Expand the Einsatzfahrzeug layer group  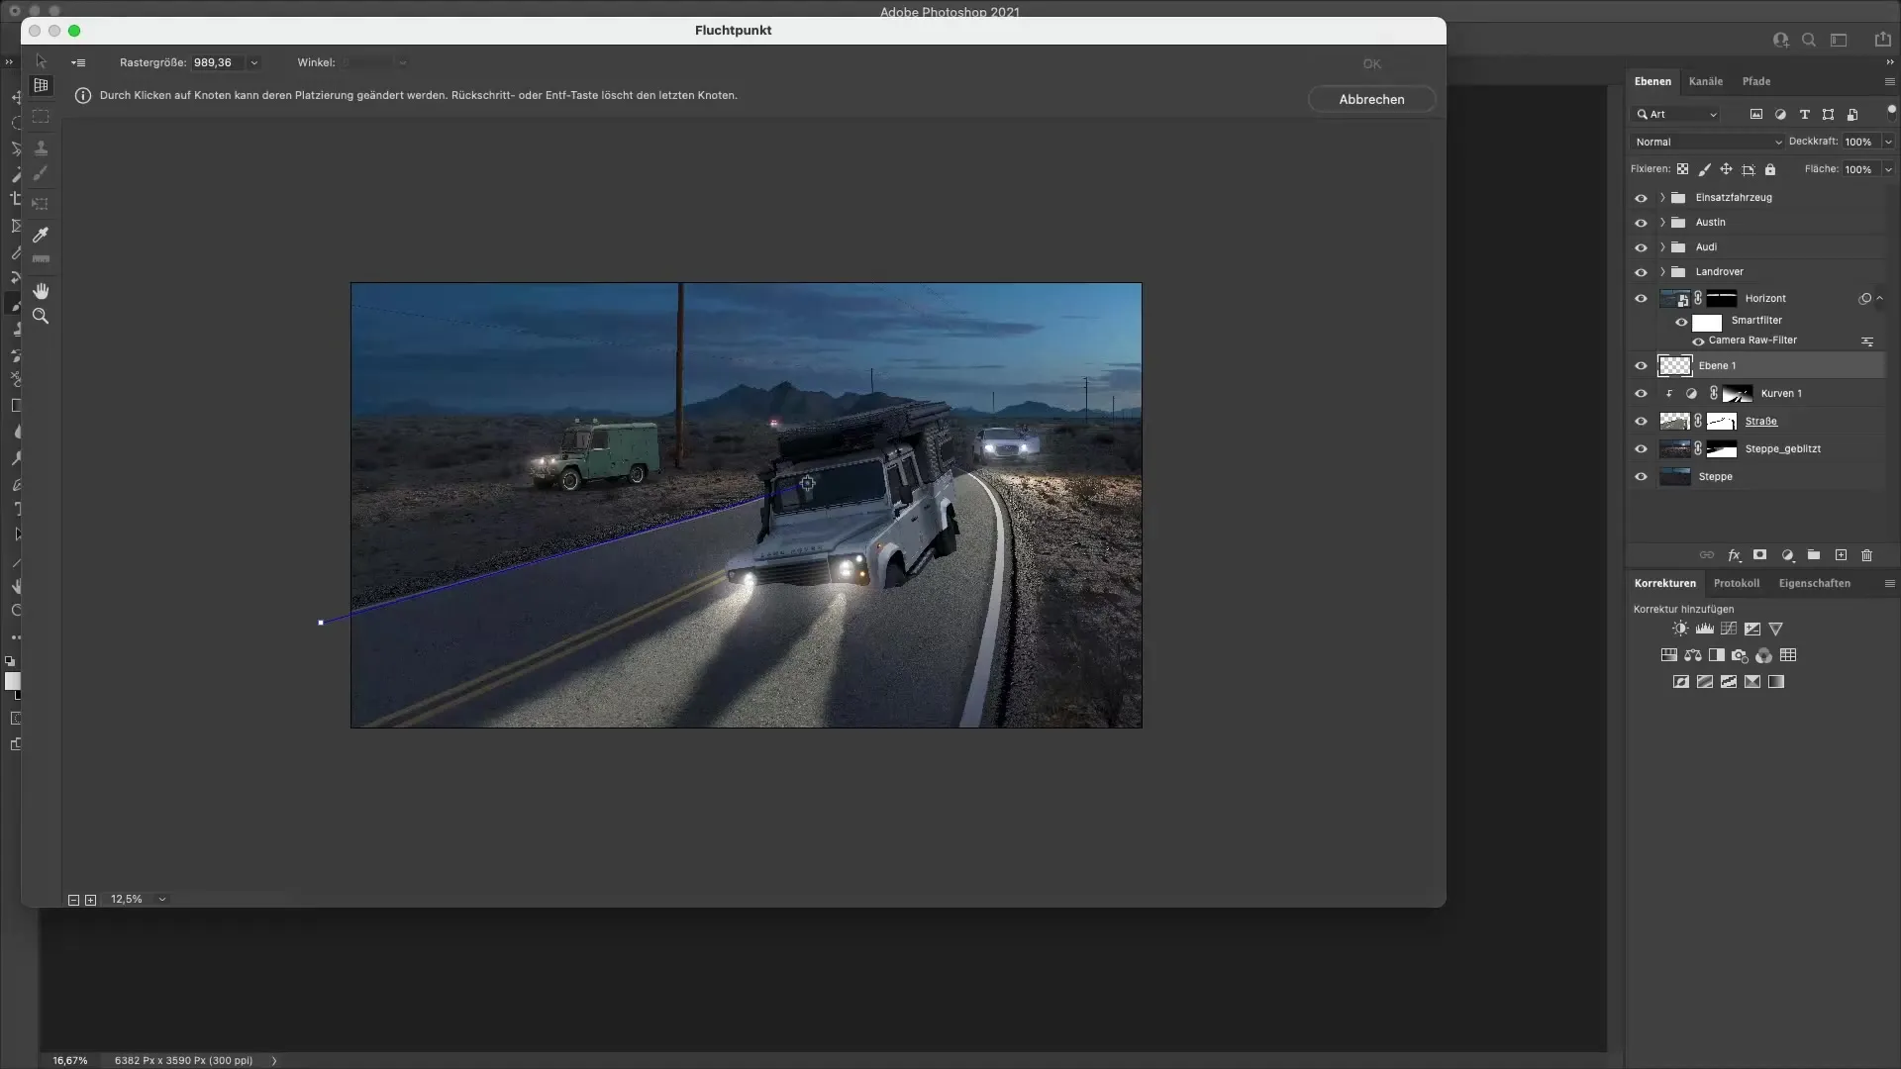[1662, 198]
